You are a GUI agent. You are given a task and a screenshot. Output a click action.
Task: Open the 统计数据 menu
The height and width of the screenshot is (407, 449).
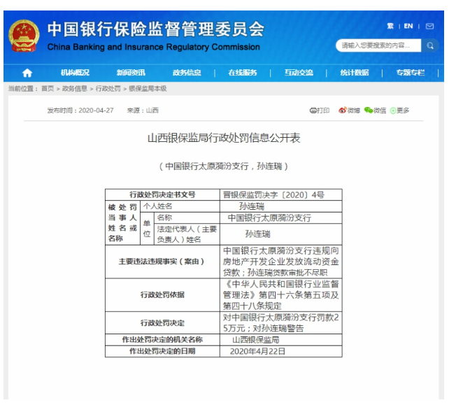(355, 73)
